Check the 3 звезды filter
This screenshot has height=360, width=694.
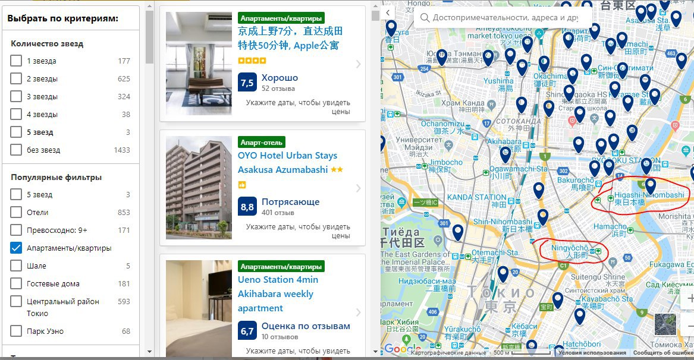pos(16,96)
